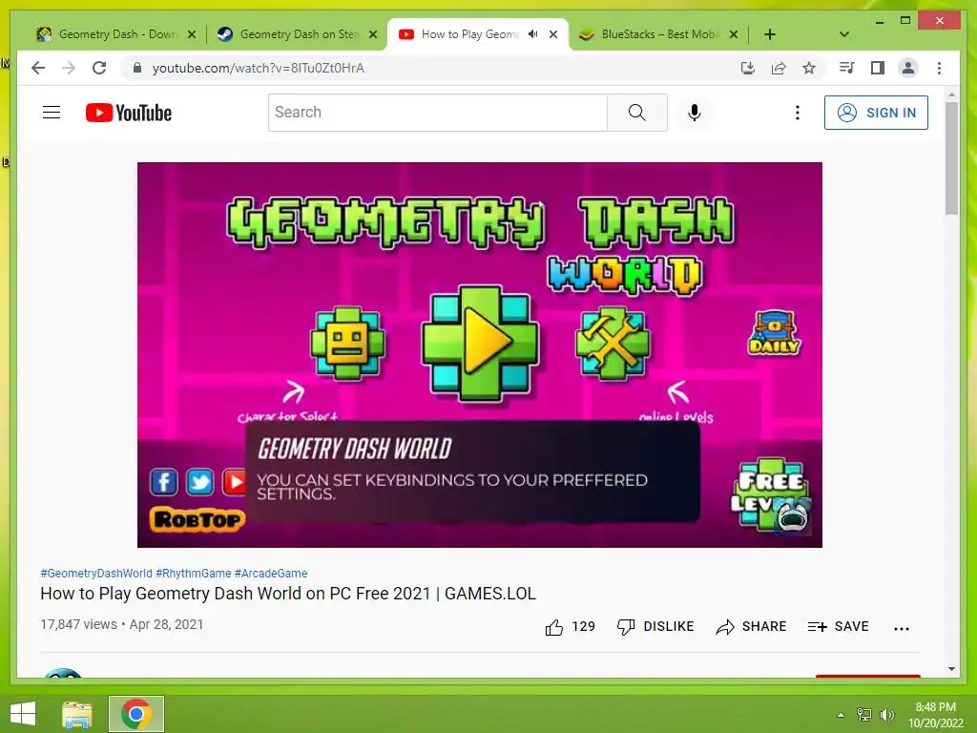Click the YouTube search magnifier button

[x=636, y=113]
